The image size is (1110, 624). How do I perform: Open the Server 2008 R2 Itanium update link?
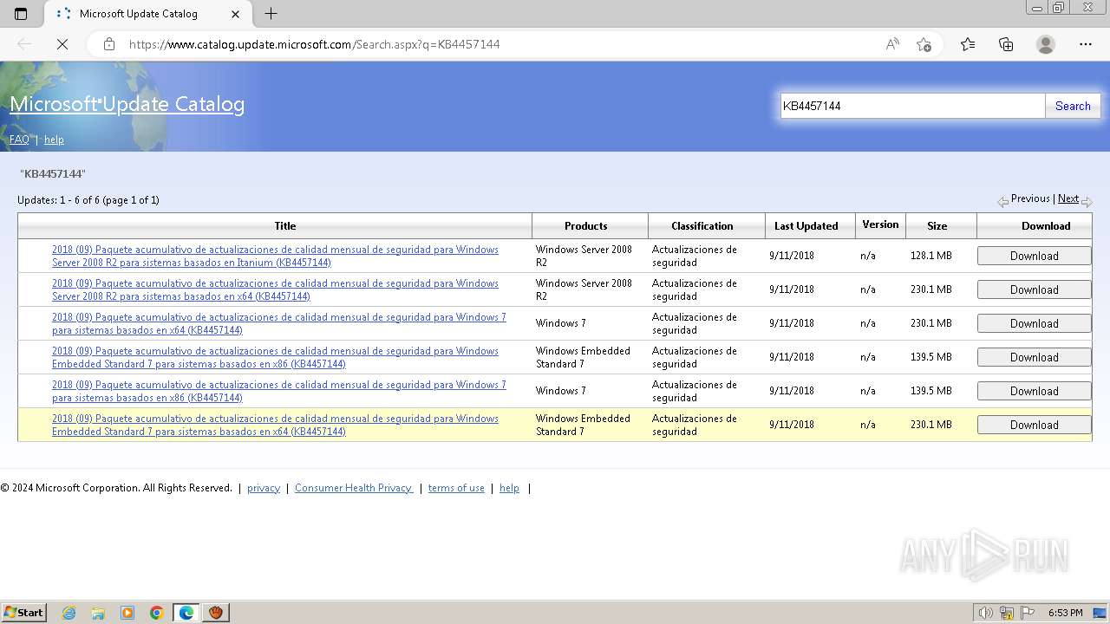tap(275, 256)
